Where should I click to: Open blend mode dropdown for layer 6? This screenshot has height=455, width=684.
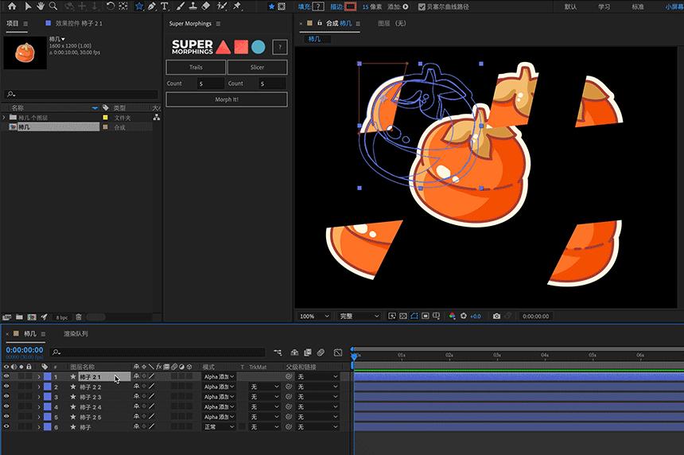[219, 427]
